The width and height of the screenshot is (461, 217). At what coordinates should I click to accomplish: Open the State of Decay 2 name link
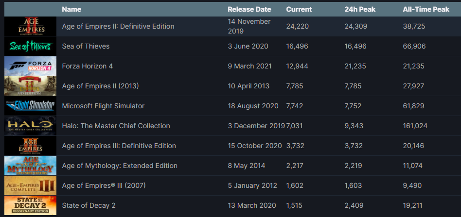pos(89,205)
